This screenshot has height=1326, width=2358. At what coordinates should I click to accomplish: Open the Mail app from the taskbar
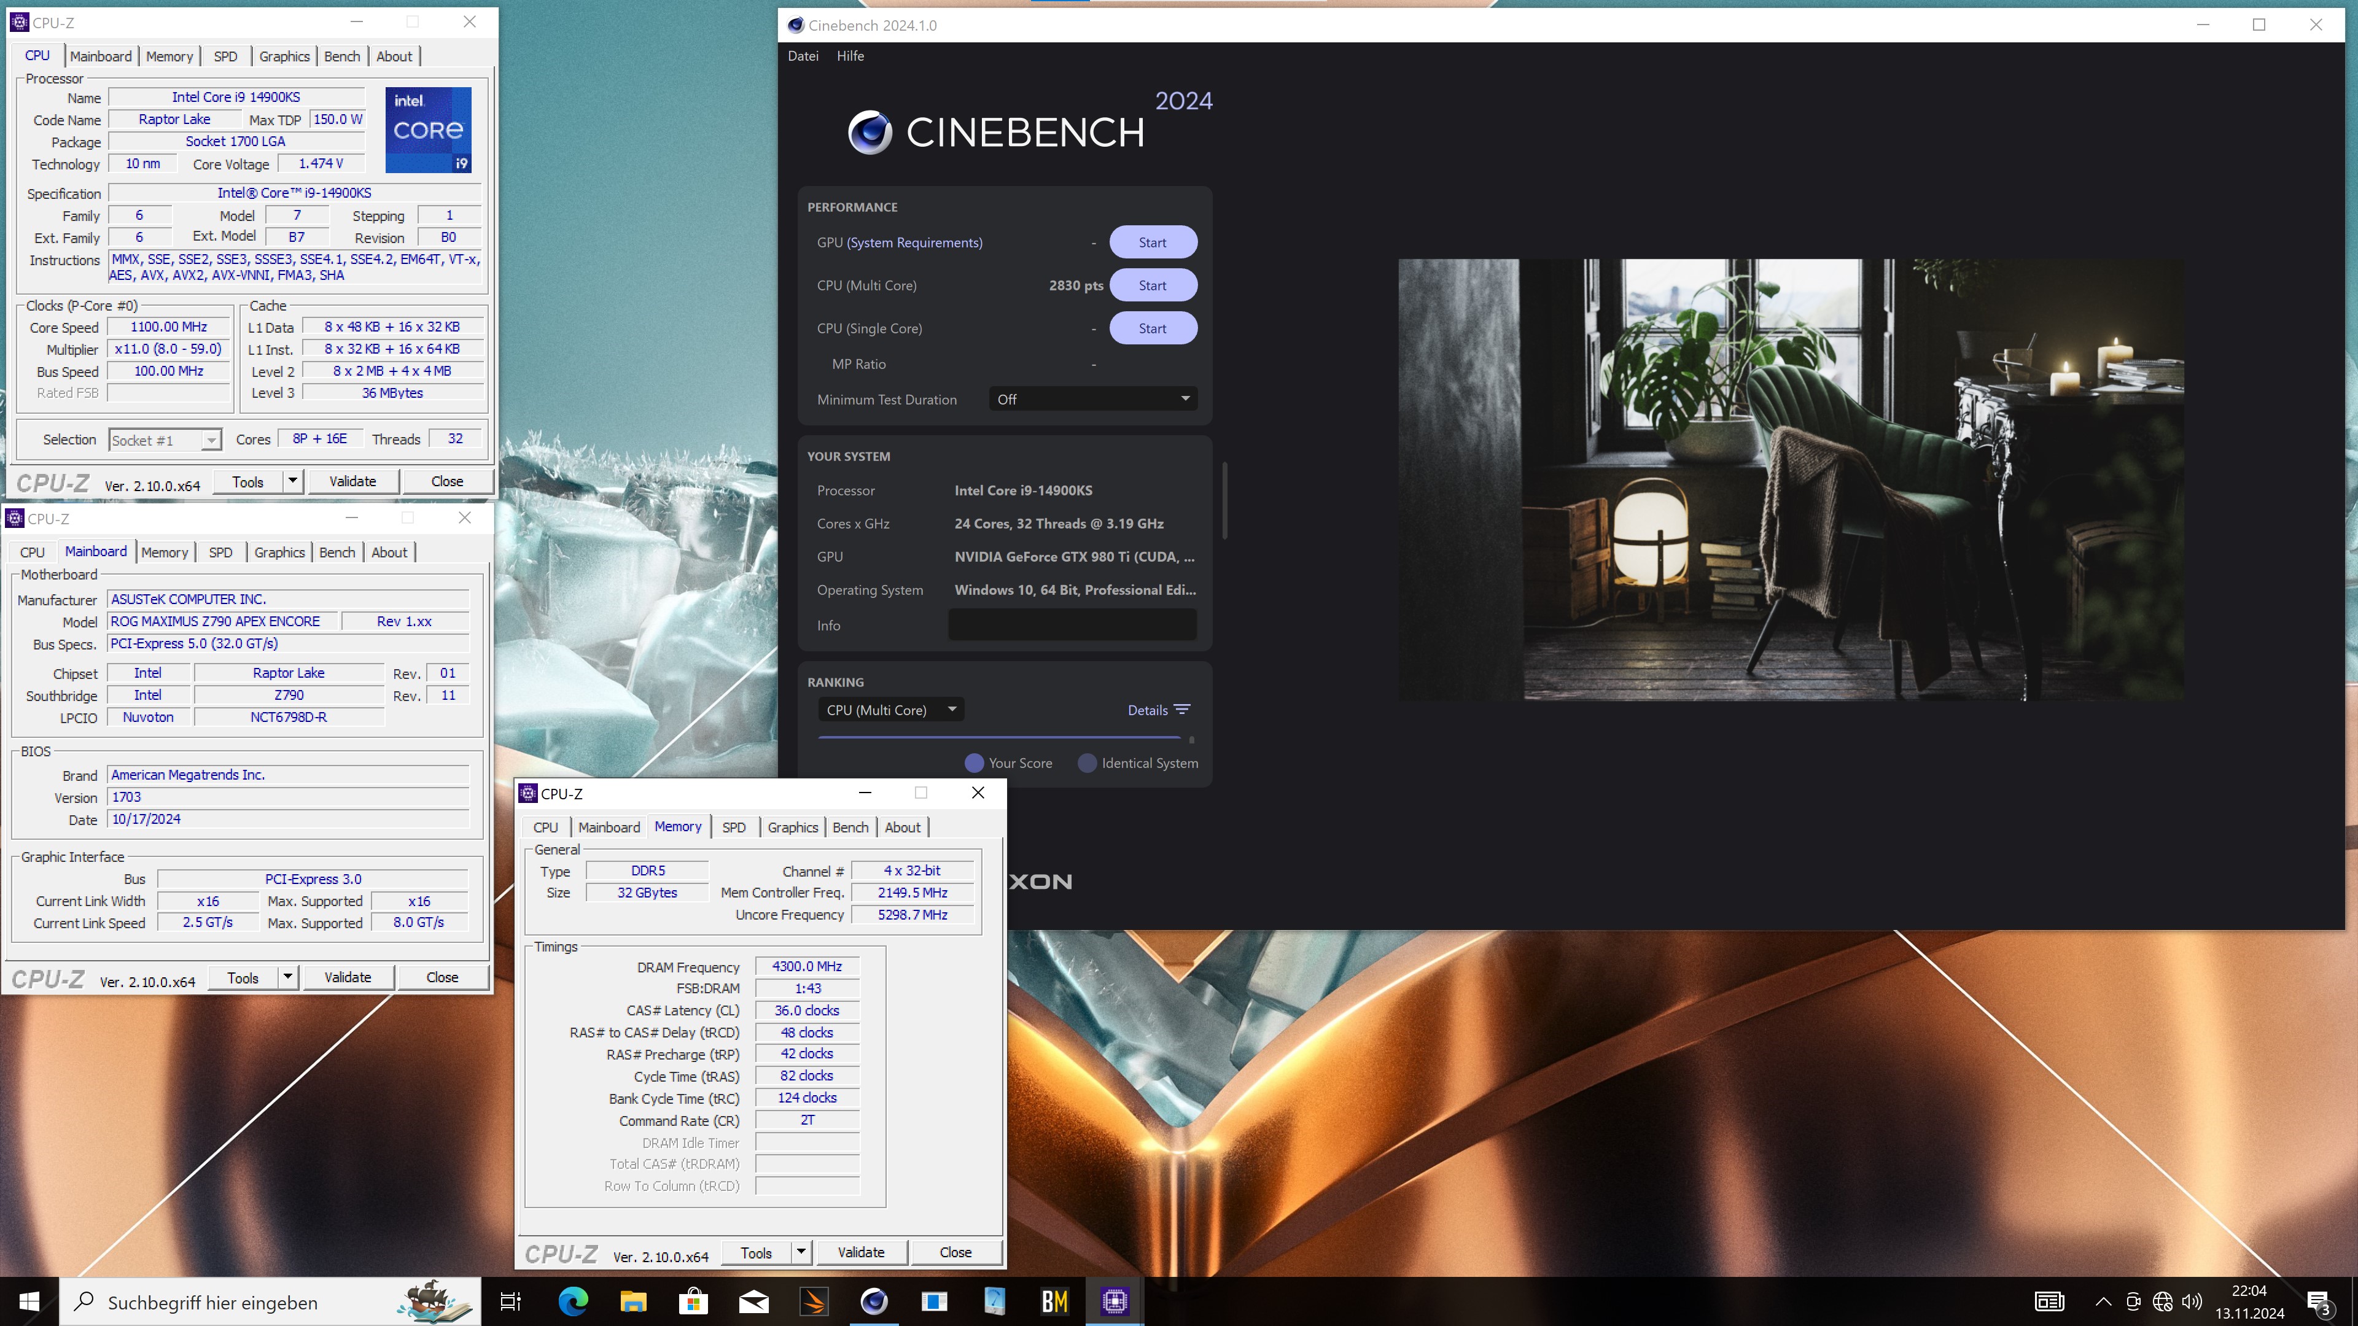coord(754,1301)
